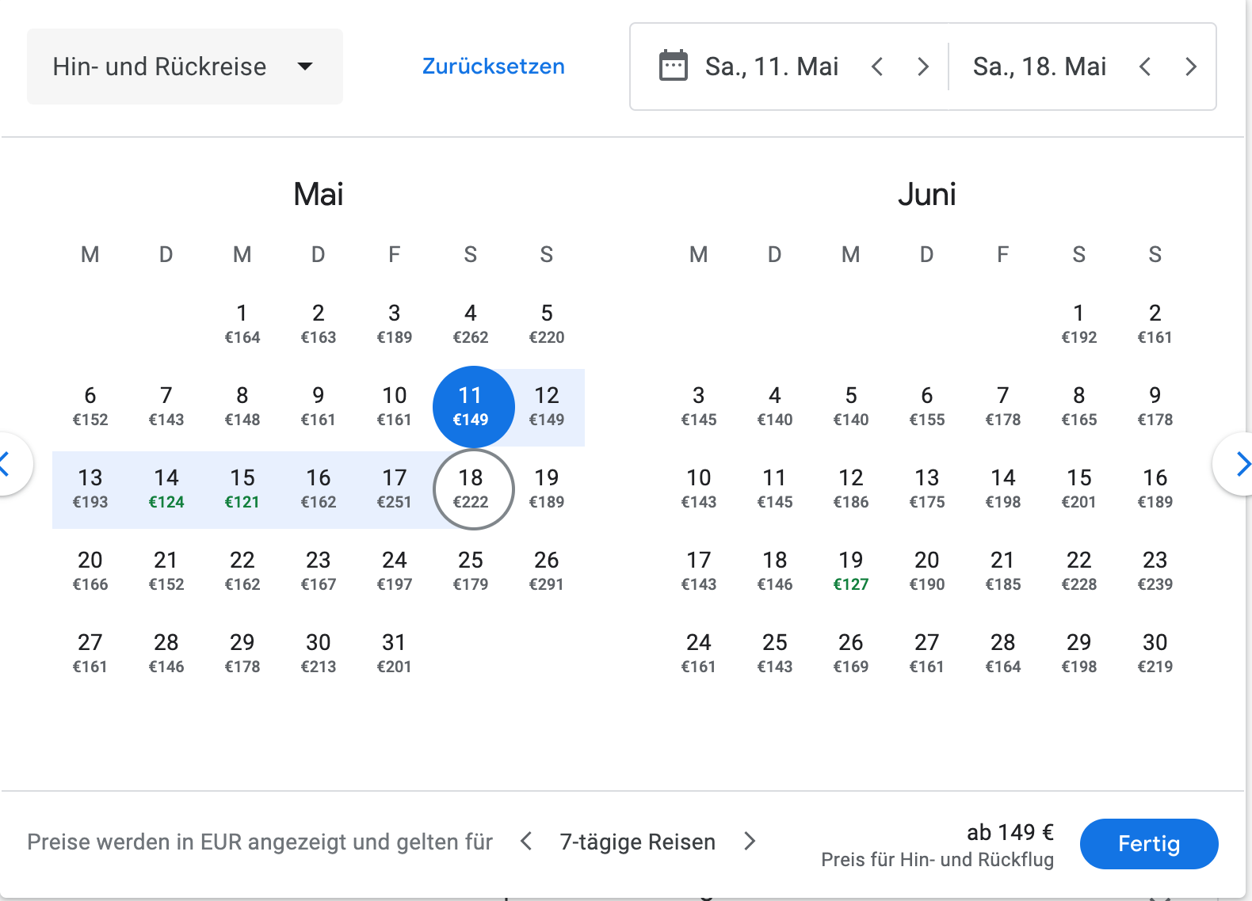Screen dimensions: 1252x901
Task: Click the Sa., 11. Mai departure field
Action: 771,67
